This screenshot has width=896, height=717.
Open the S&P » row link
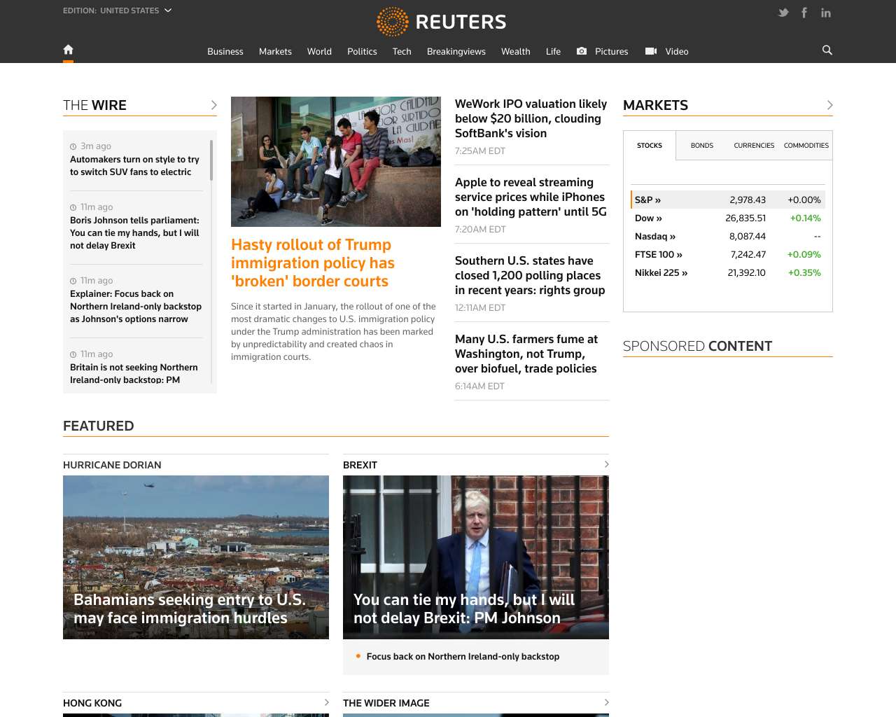[x=647, y=200]
